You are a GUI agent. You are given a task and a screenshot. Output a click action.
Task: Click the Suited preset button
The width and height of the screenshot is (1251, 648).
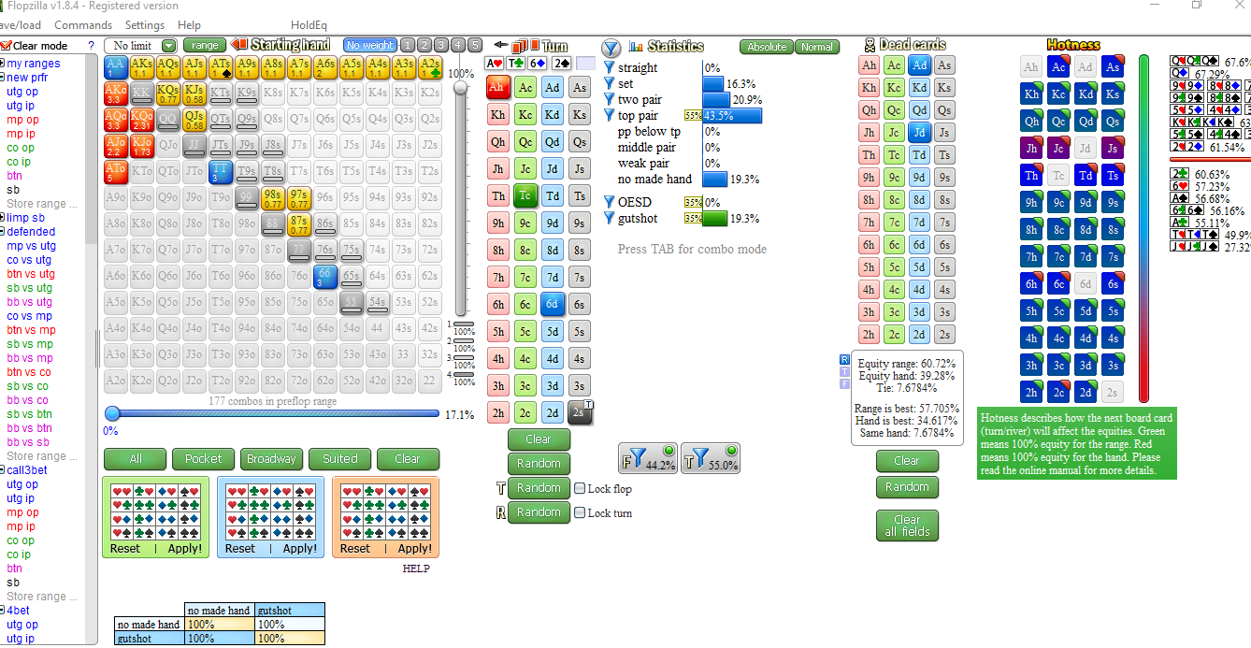point(340,459)
